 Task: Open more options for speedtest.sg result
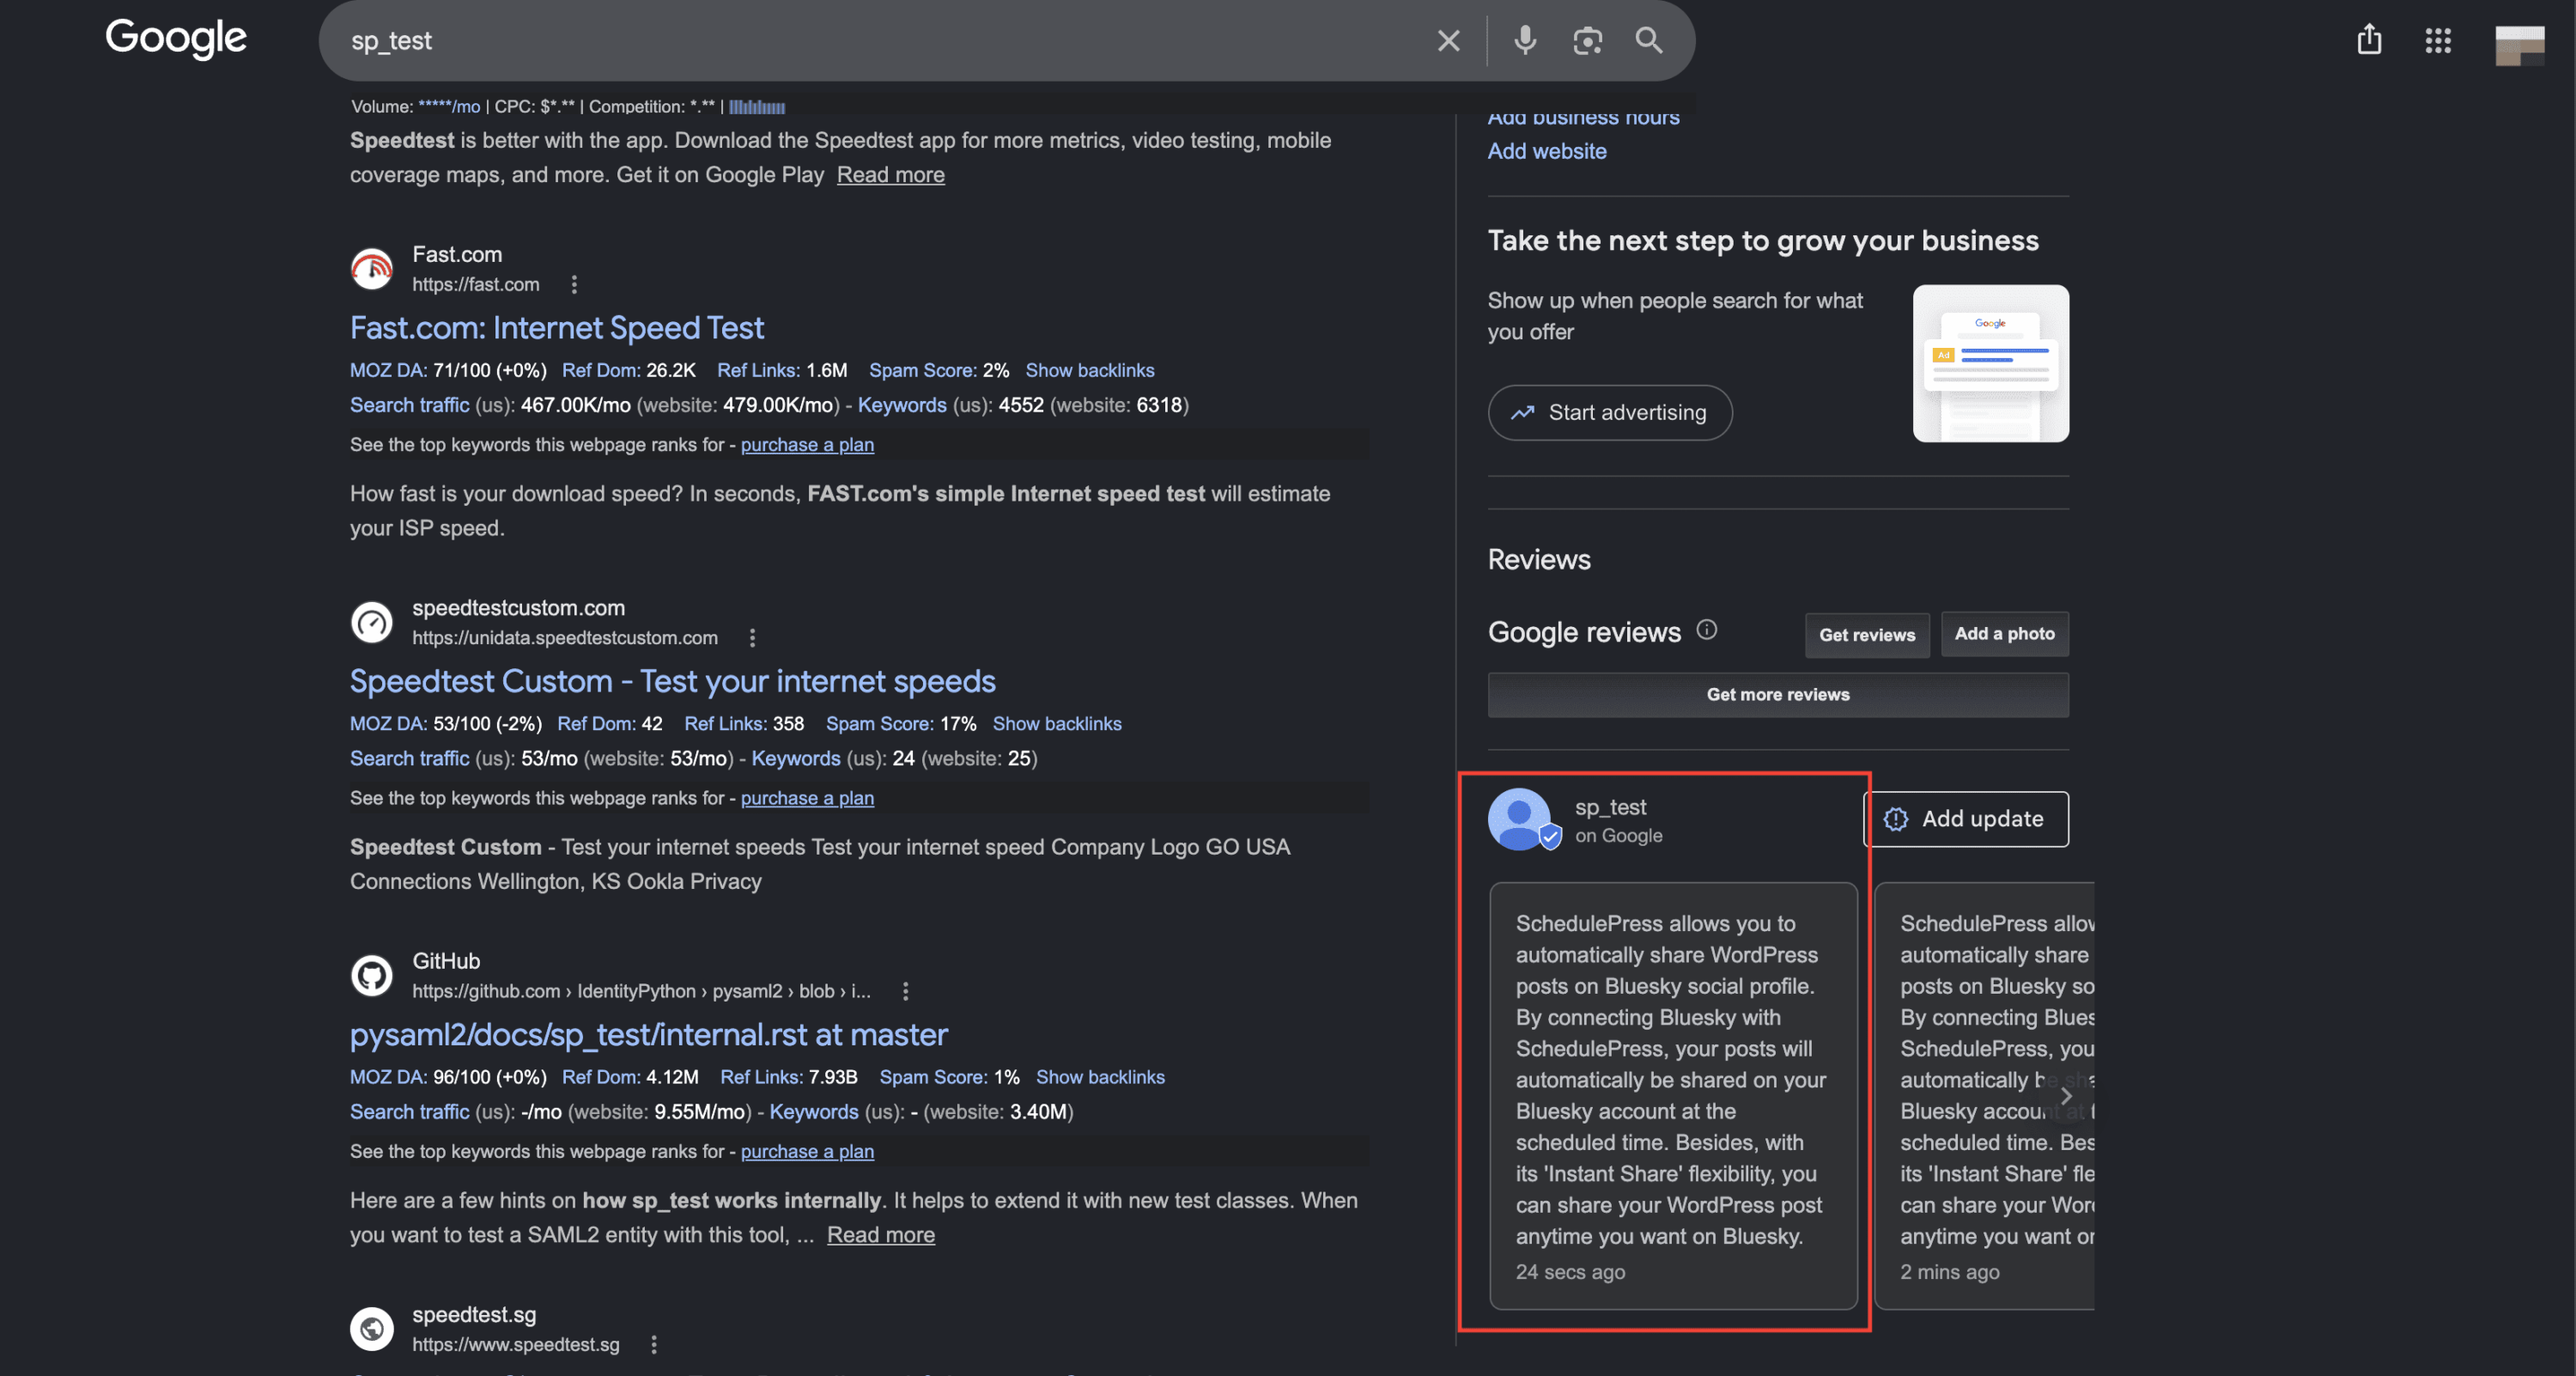654,1345
